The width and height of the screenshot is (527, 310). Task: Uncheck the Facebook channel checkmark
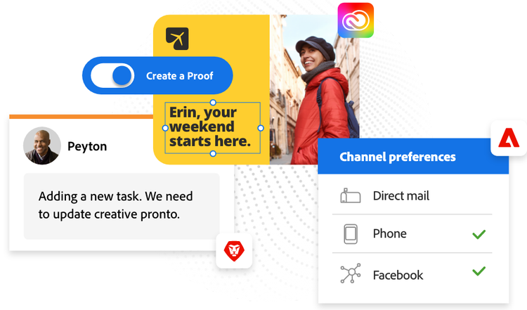tap(479, 271)
